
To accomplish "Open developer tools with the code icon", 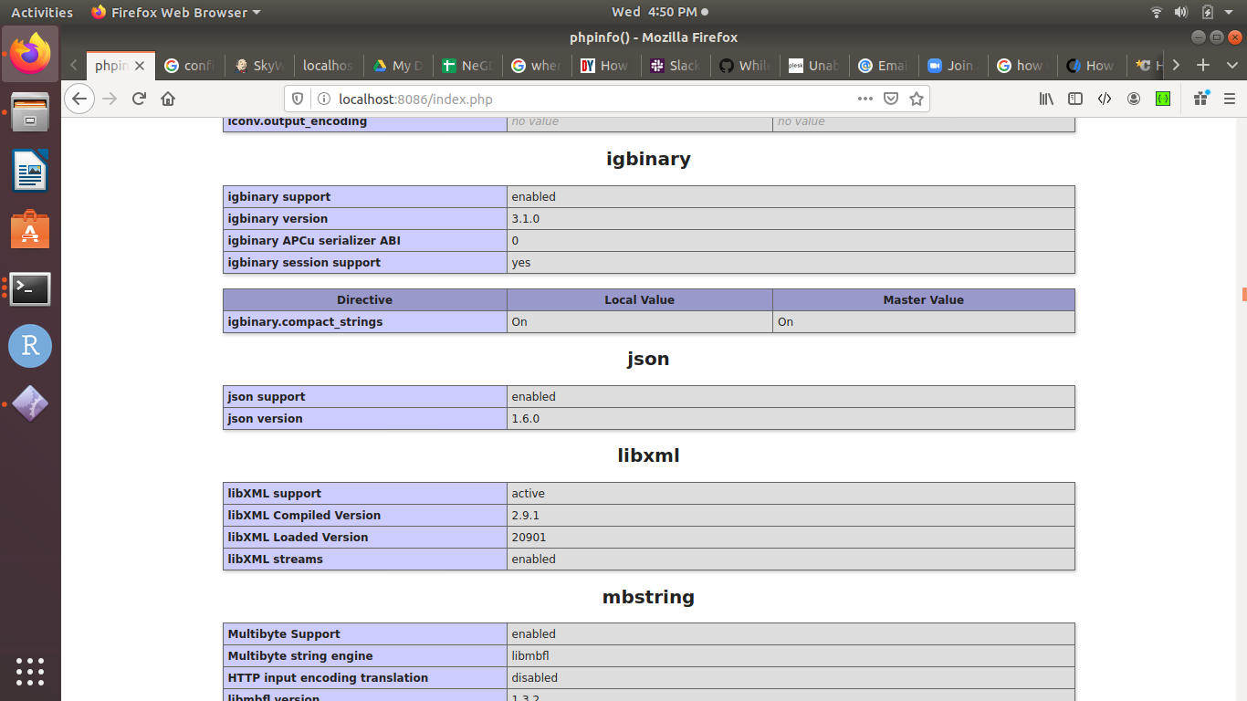I will (1105, 99).
